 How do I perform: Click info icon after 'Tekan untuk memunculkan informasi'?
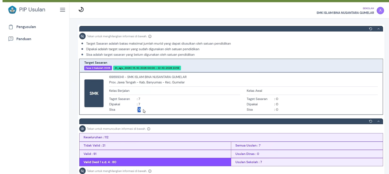point(149,129)
